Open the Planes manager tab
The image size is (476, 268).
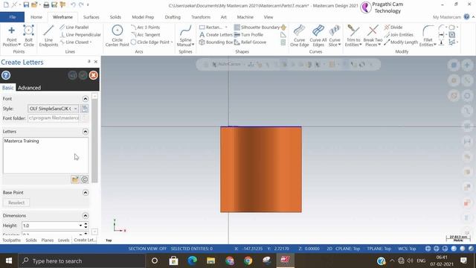(48, 240)
